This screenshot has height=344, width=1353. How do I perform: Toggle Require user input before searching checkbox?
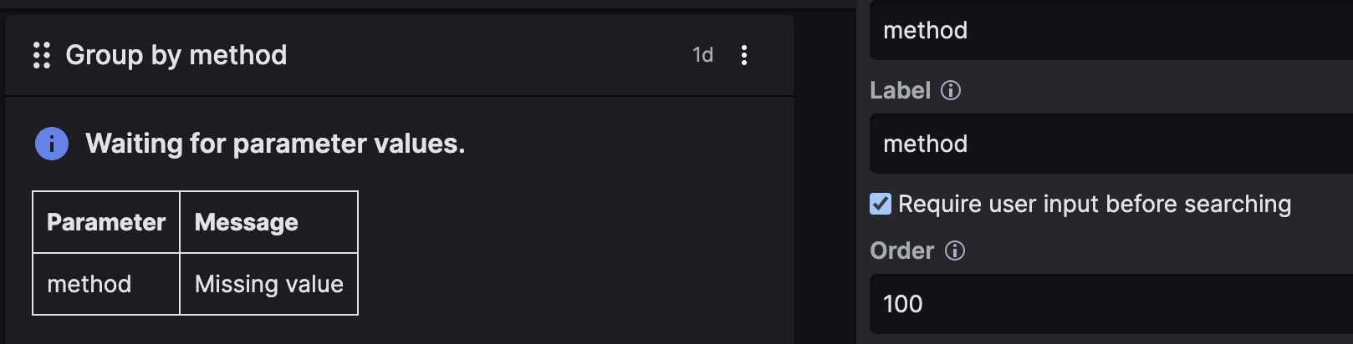pyautogui.click(x=881, y=204)
